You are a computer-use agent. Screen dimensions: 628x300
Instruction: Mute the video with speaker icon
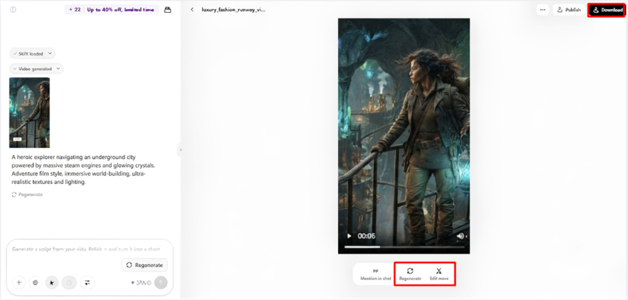(x=461, y=236)
